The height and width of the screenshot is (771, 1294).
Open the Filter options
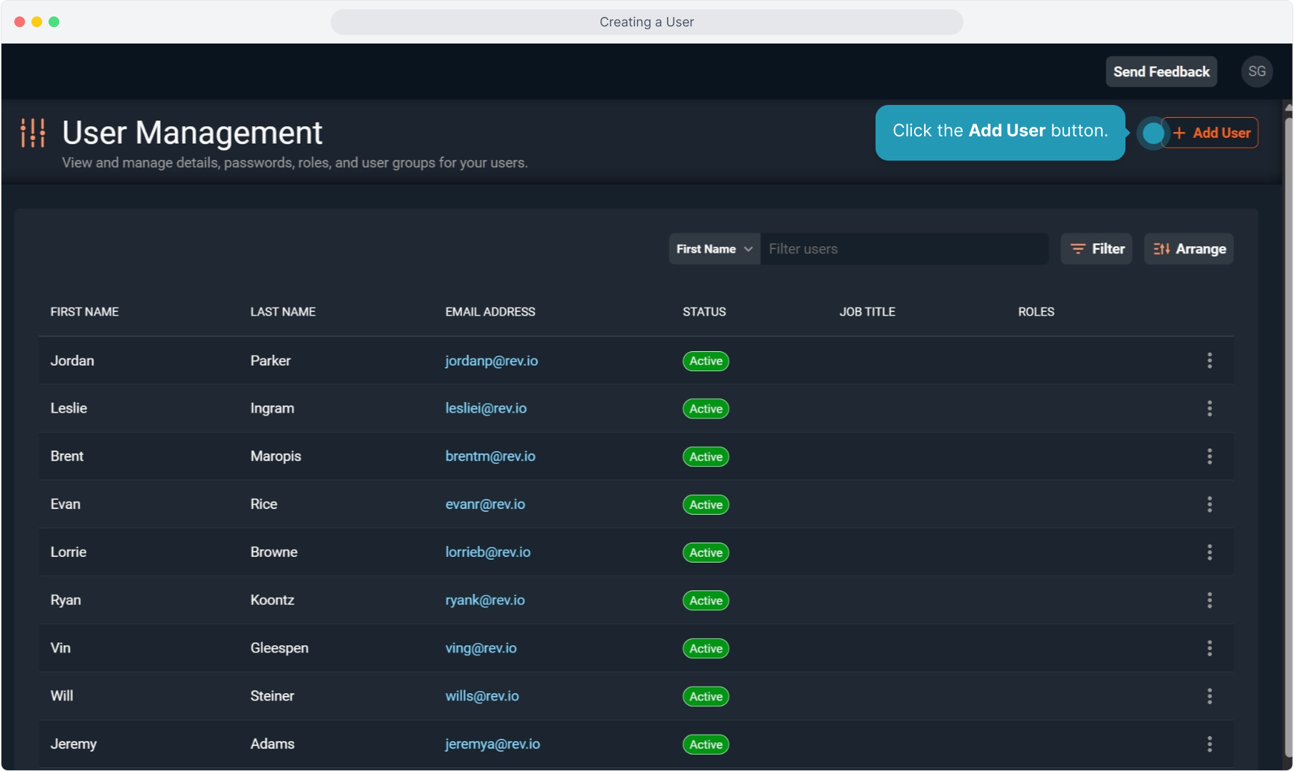(1096, 249)
